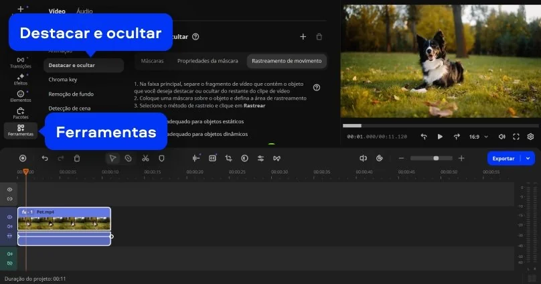Undo the last action in timeline toolbar

[45, 158]
